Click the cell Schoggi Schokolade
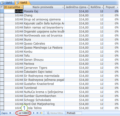Image resolution: width=120 pixels, height=116 pixels. (x=44, y=100)
